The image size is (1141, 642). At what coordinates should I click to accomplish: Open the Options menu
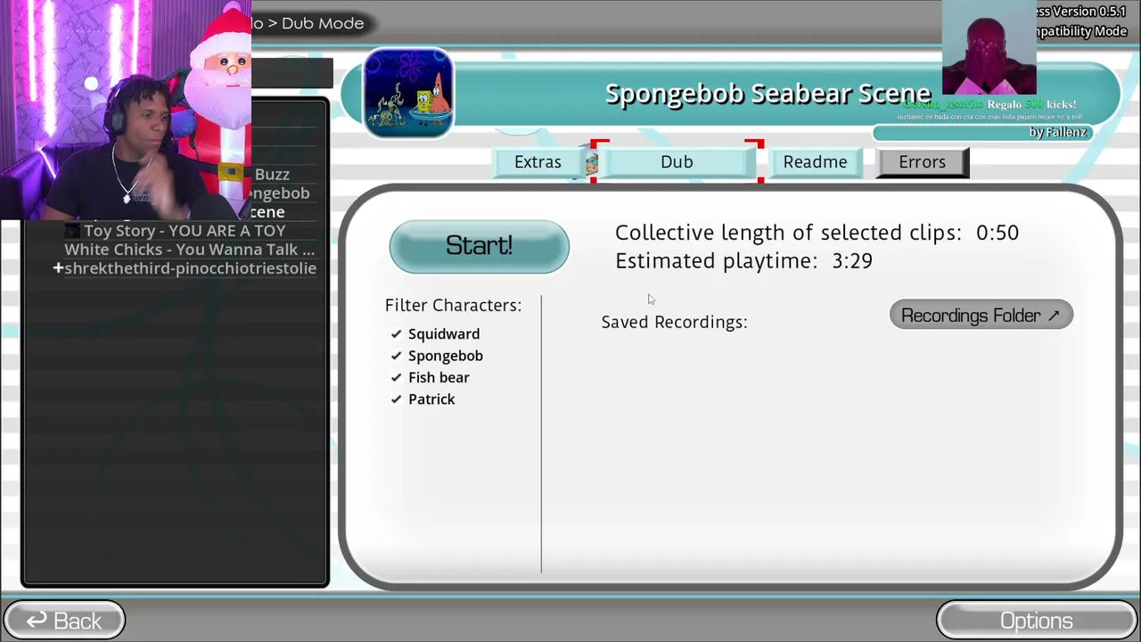1036,621
